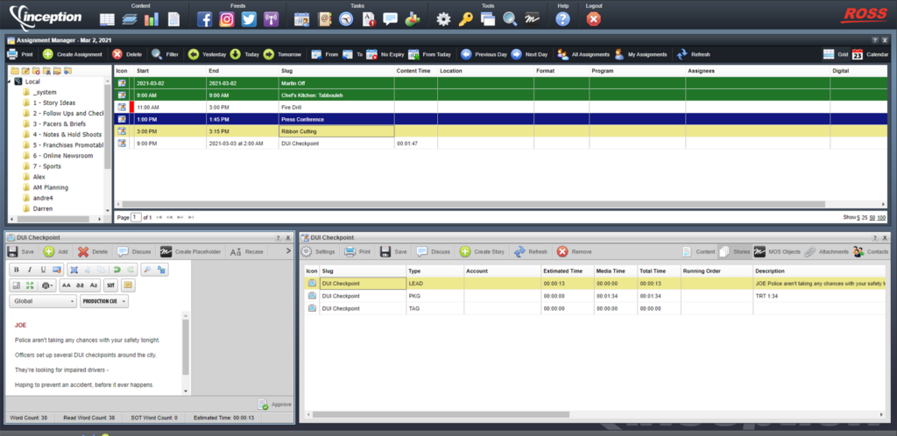Open the gear Tools icon
Viewport: 897px width, 436px height.
(443, 19)
